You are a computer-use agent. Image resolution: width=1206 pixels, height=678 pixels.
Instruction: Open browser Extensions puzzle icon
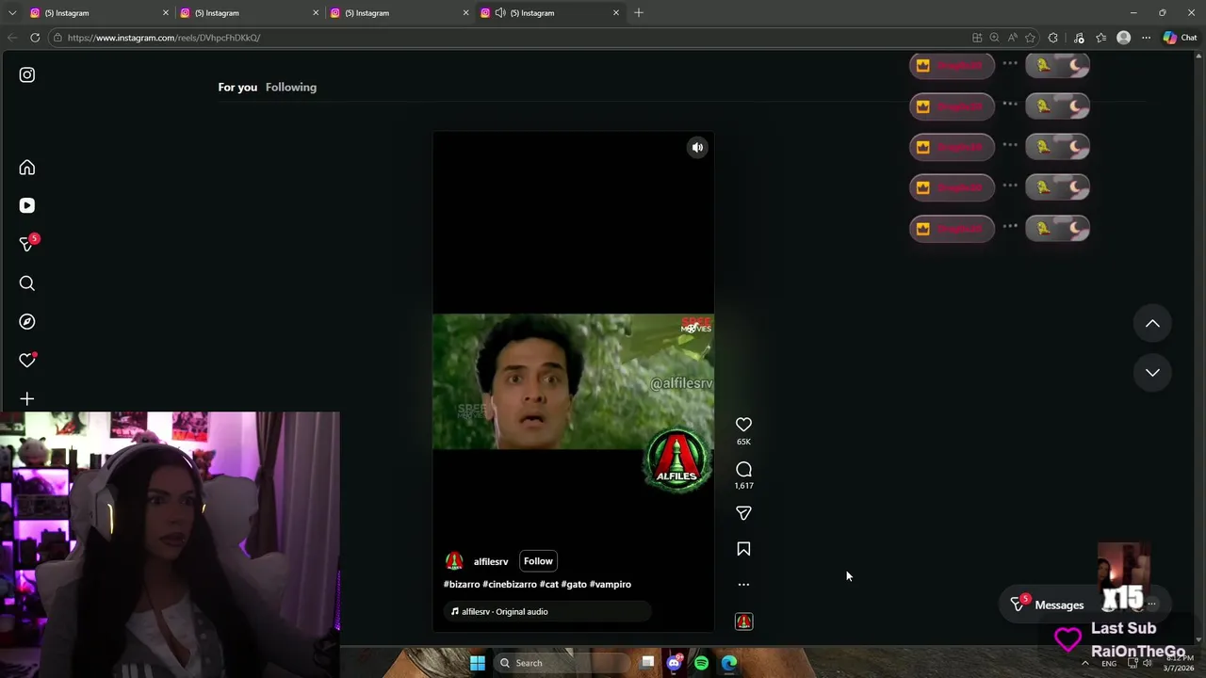pyautogui.click(x=1053, y=38)
